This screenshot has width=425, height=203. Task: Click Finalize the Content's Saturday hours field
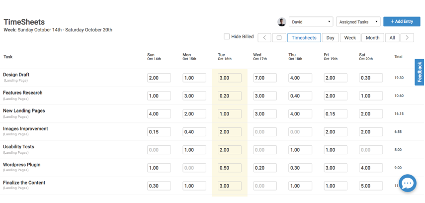click(371, 186)
